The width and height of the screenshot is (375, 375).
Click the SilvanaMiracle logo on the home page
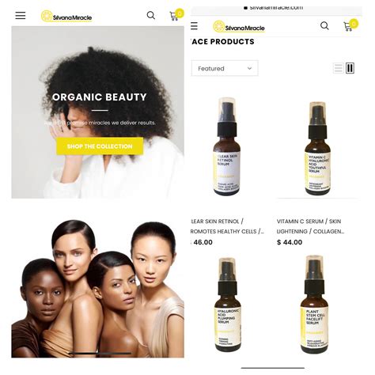tap(66, 17)
